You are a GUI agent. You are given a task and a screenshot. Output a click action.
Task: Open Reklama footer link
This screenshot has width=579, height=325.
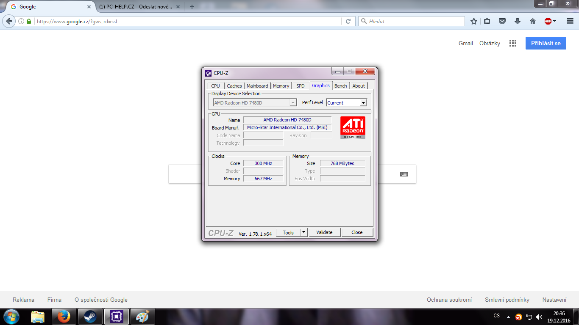click(24, 300)
